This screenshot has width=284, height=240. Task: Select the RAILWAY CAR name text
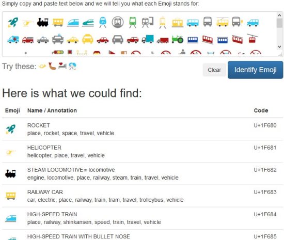tap(45, 192)
